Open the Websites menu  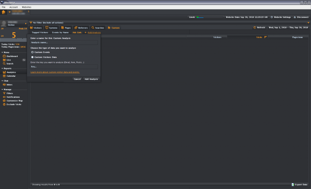click(26, 7)
